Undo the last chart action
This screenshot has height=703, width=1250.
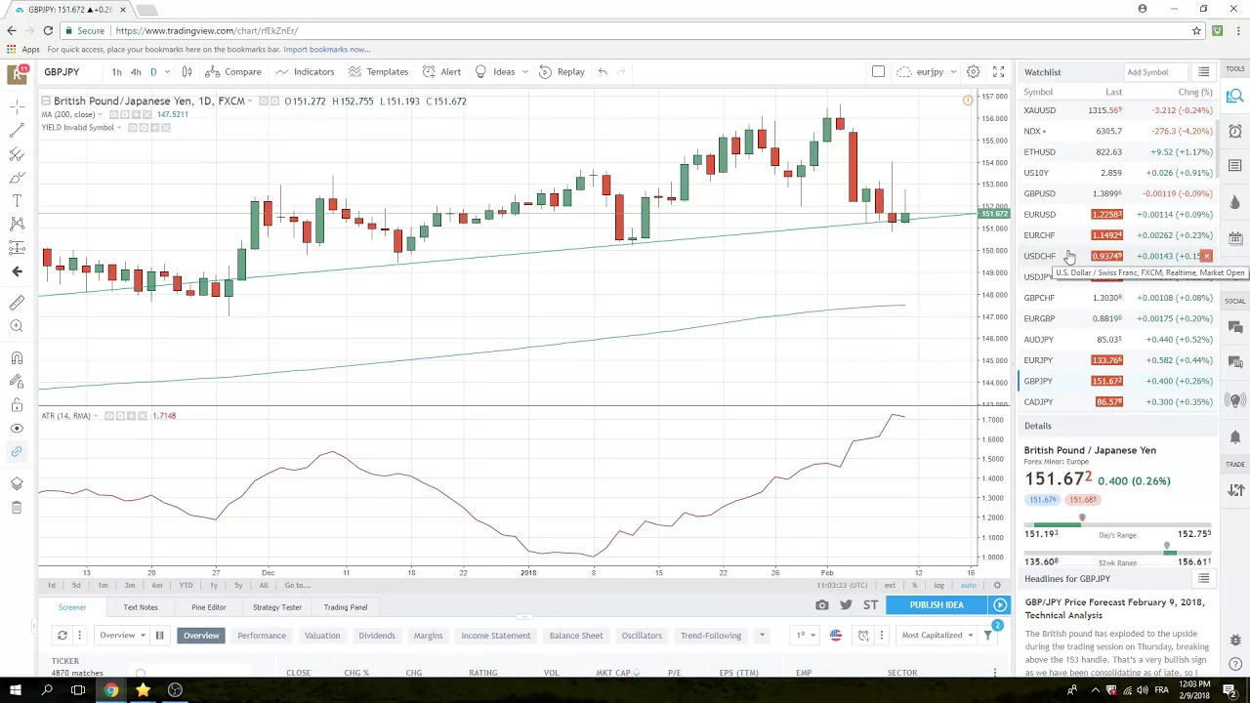tap(603, 71)
